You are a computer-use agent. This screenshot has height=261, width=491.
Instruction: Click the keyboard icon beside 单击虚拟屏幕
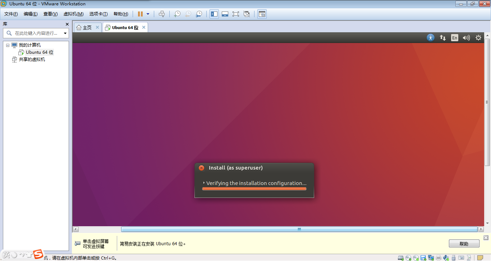78,243
